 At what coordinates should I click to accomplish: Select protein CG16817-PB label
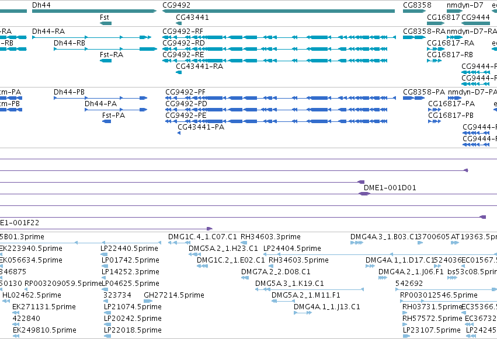451,116
